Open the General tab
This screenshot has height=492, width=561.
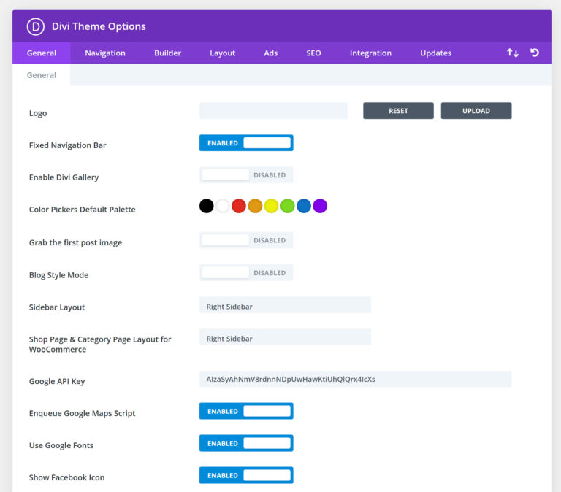point(42,53)
